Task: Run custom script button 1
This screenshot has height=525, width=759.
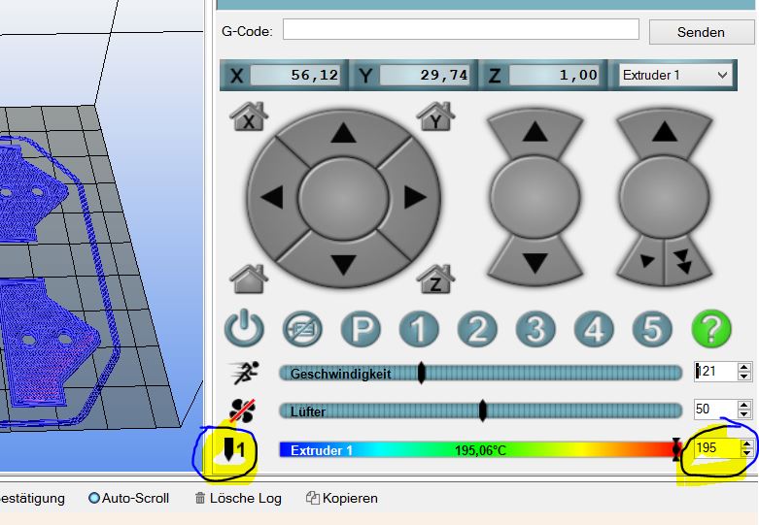Action: 419,330
